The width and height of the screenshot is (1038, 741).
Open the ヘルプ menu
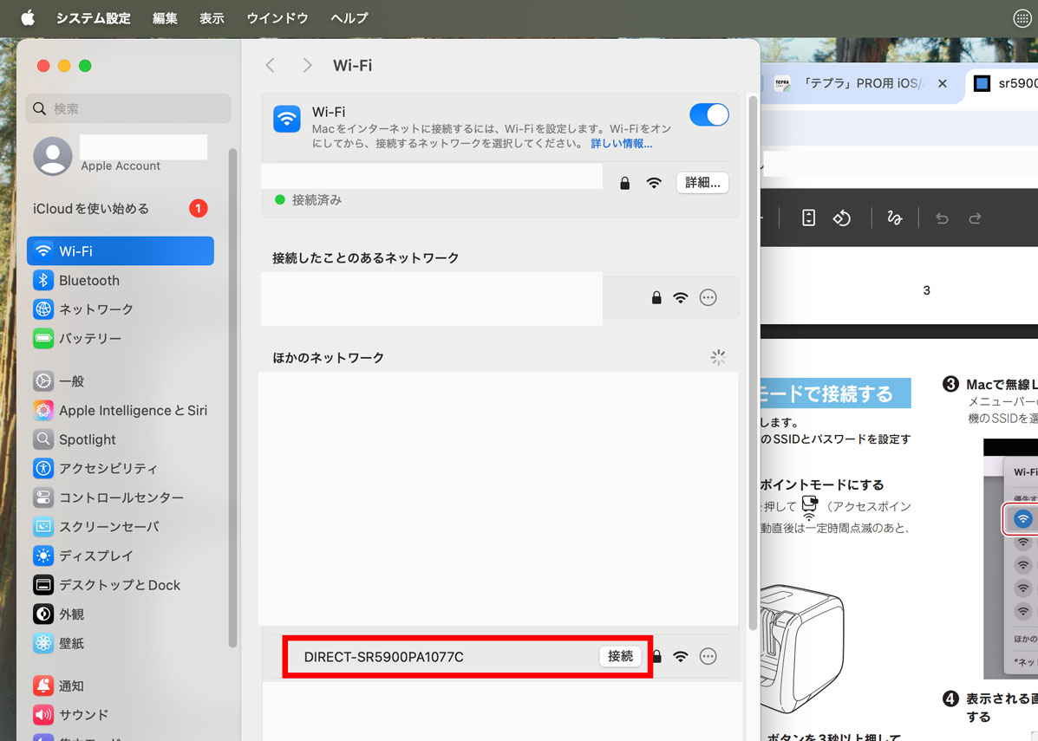[x=349, y=18]
